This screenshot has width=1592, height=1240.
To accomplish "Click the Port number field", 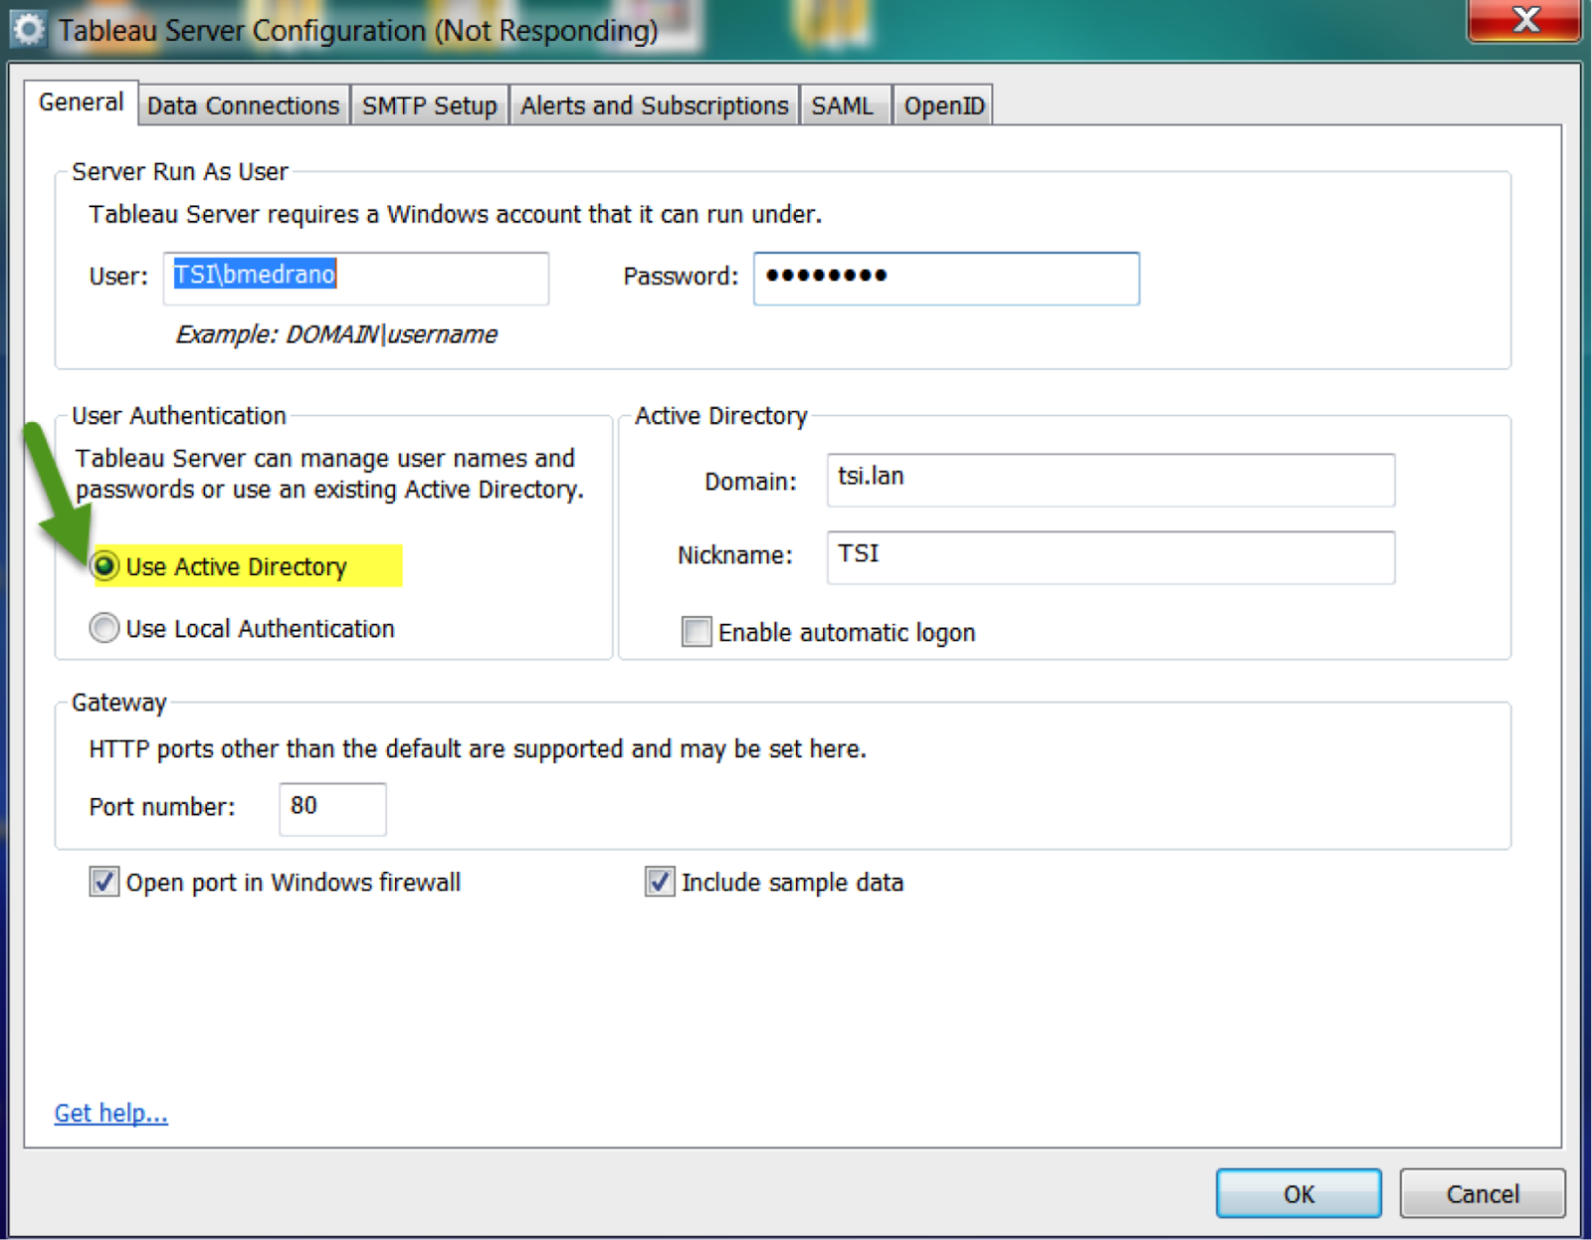I will coord(332,808).
